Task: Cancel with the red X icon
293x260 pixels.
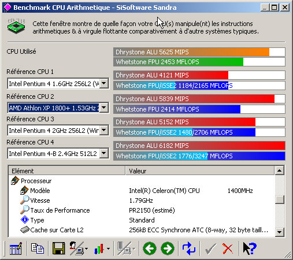Action: coord(228,248)
